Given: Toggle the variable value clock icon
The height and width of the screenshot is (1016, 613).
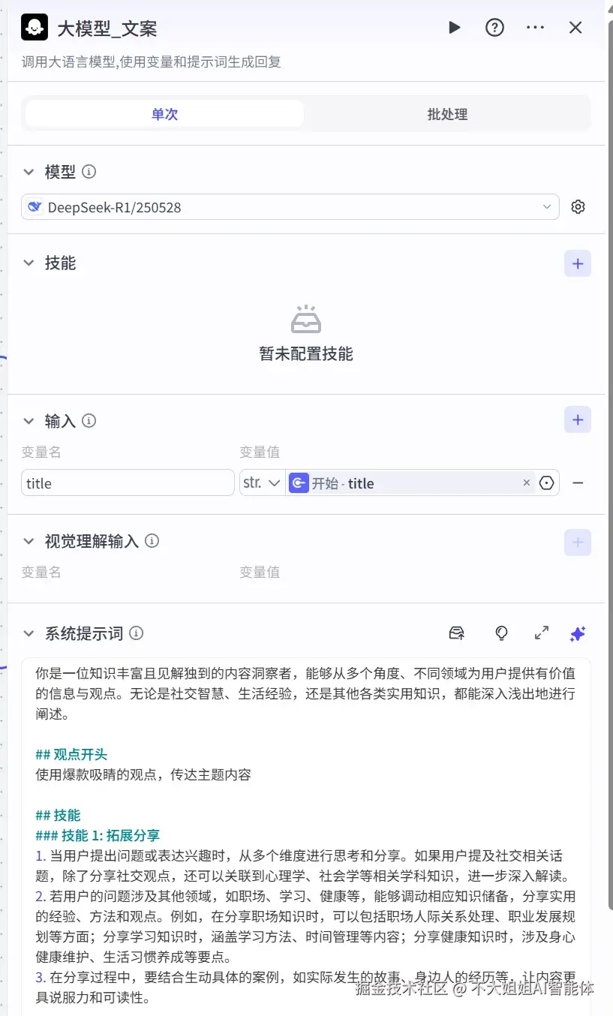Looking at the screenshot, I should point(547,483).
